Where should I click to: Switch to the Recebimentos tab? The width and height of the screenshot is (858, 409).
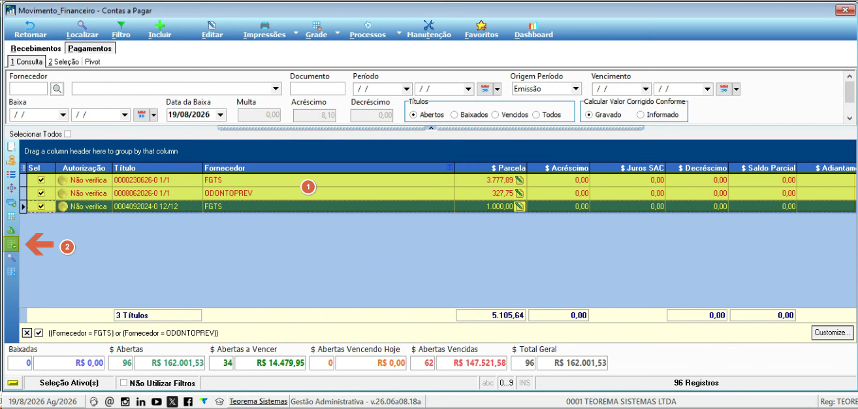click(36, 48)
